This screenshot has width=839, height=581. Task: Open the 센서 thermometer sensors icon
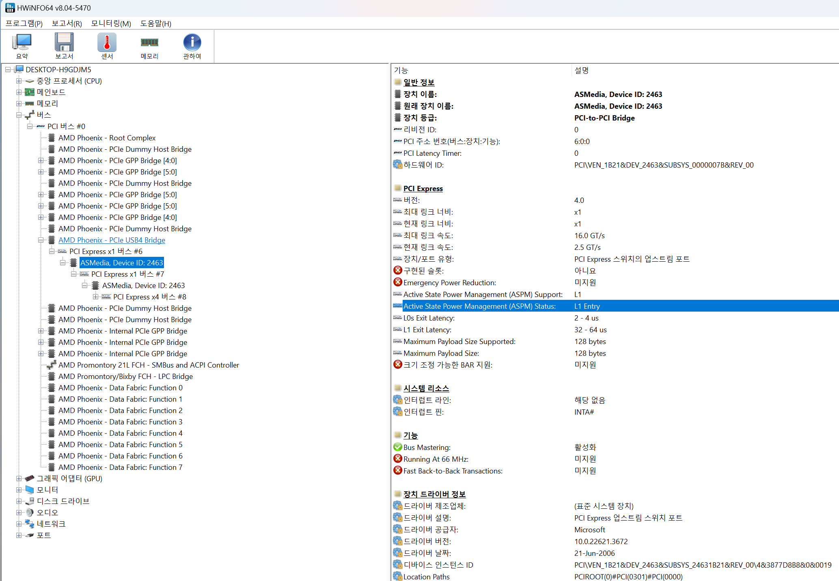coord(107,42)
